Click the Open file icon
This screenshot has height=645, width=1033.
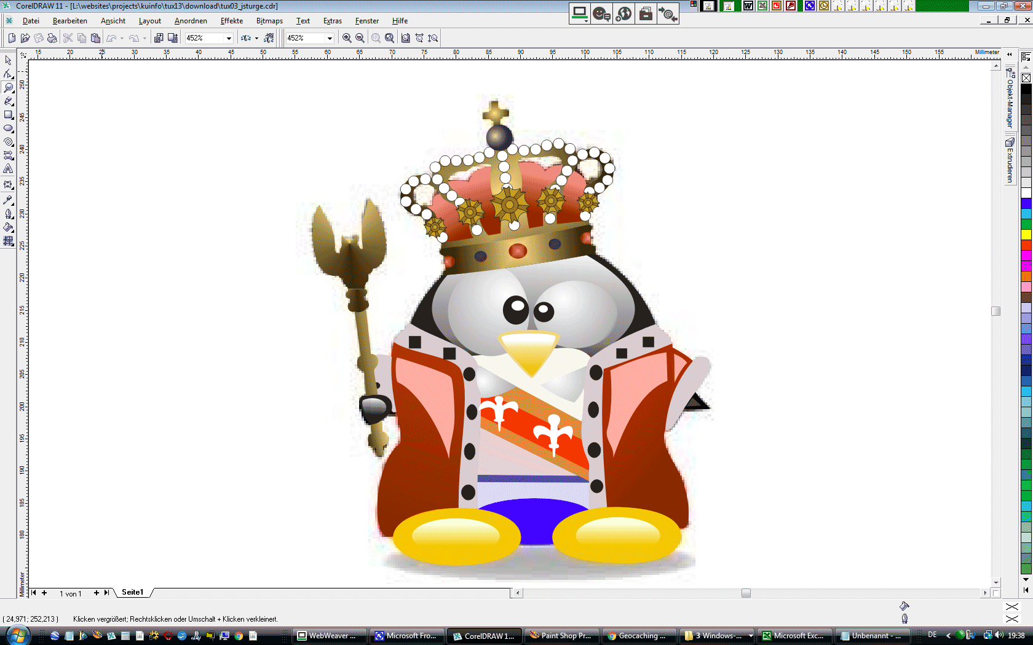(x=25, y=38)
